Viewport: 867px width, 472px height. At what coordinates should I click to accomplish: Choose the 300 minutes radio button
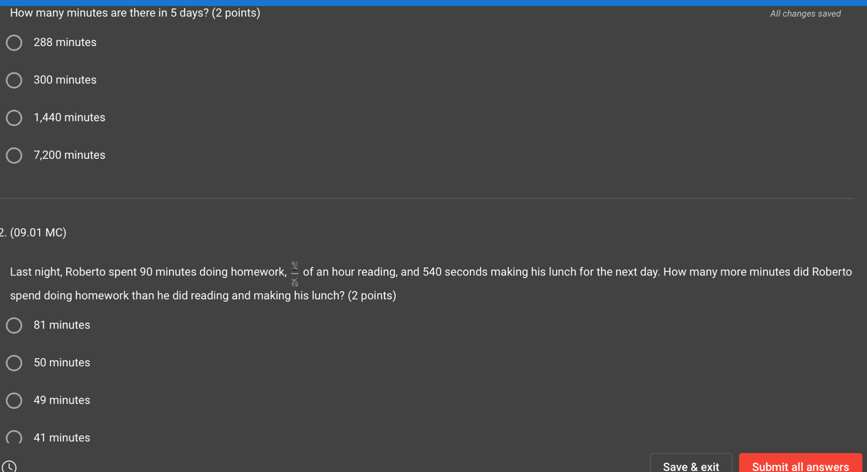14,80
